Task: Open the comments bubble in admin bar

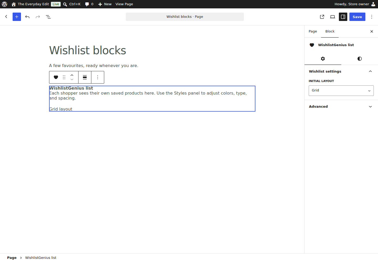Action: click(89, 4)
